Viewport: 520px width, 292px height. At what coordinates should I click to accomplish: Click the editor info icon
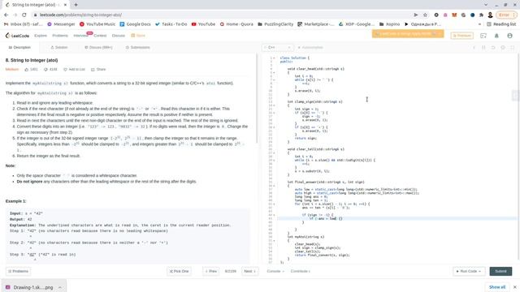[474, 47]
